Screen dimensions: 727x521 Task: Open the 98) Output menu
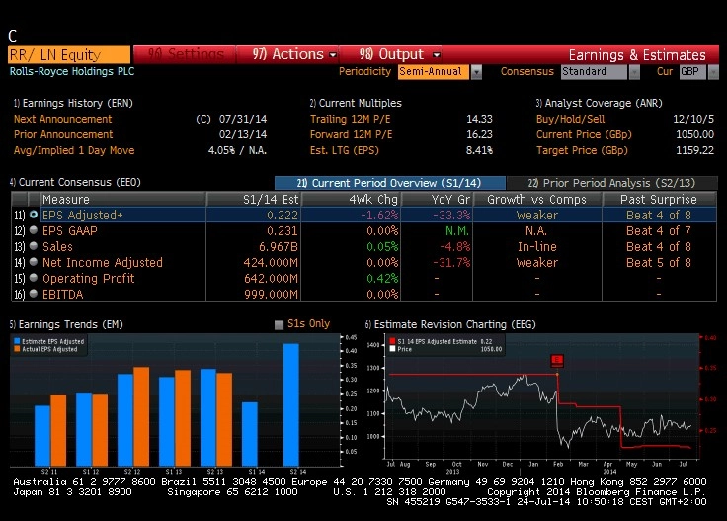coord(391,54)
